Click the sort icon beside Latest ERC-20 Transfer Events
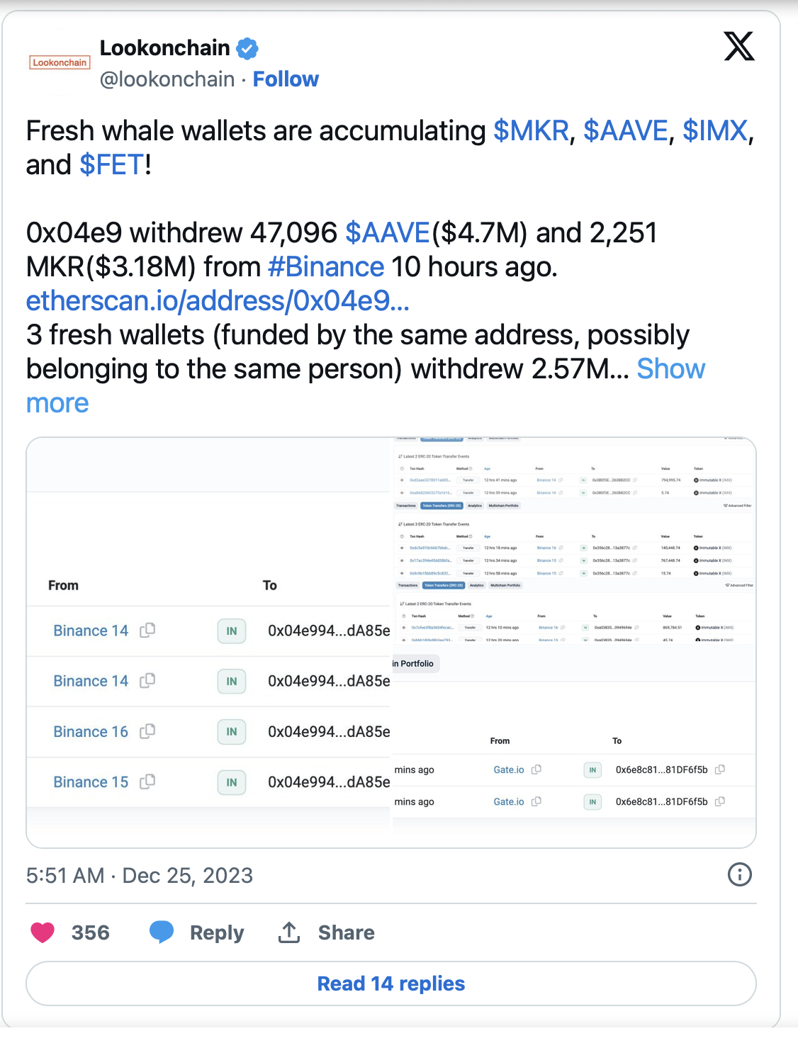 coord(399,456)
